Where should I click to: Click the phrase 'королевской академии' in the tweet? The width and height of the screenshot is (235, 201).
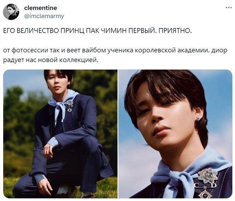tap(172, 51)
